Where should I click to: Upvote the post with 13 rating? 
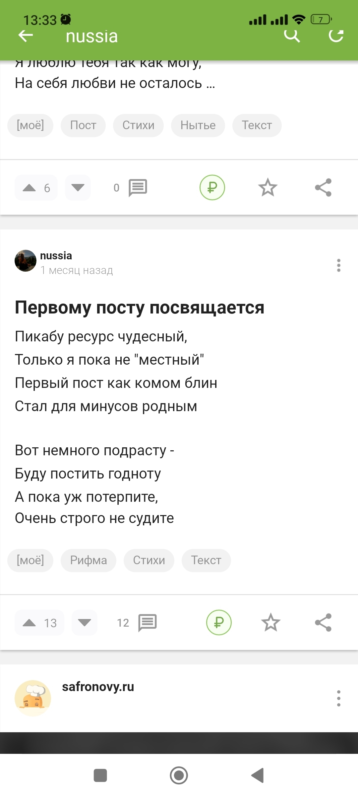[30, 623]
